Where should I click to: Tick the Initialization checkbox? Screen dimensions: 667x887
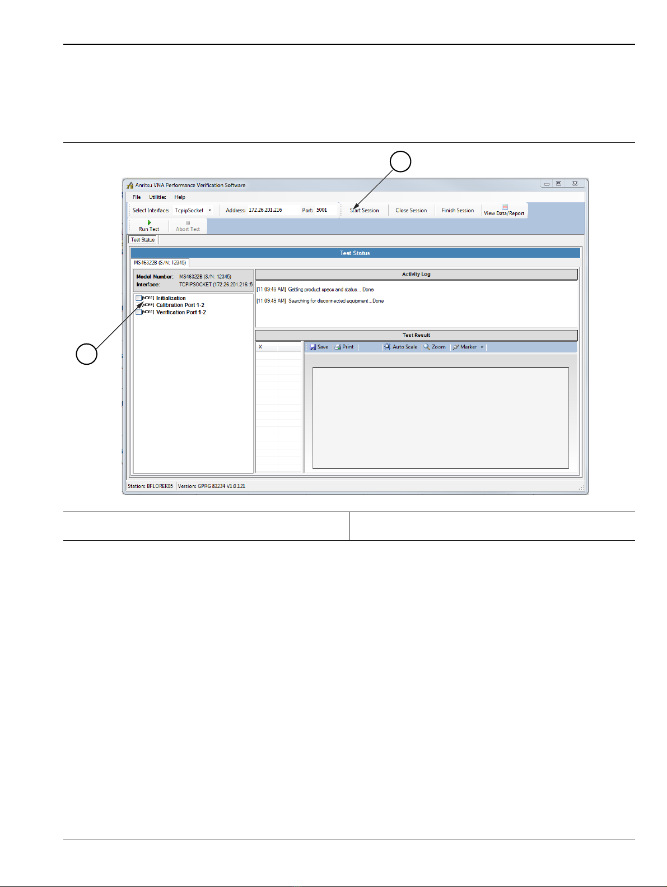click(x=138, y=298)
